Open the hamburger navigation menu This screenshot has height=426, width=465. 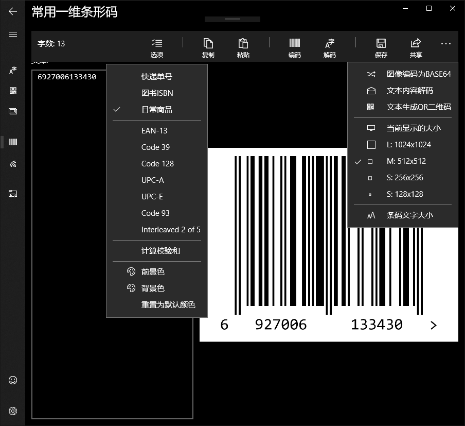pos(13,35)
